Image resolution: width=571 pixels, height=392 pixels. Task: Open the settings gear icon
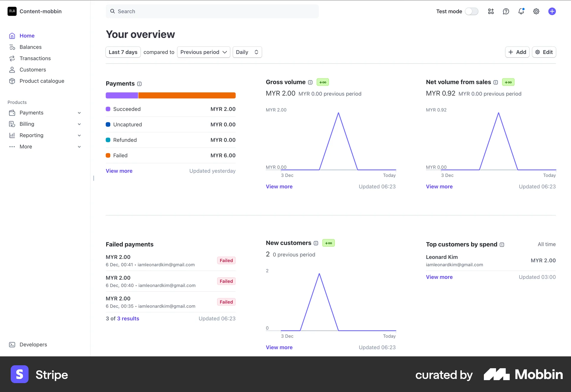[536, 11]
